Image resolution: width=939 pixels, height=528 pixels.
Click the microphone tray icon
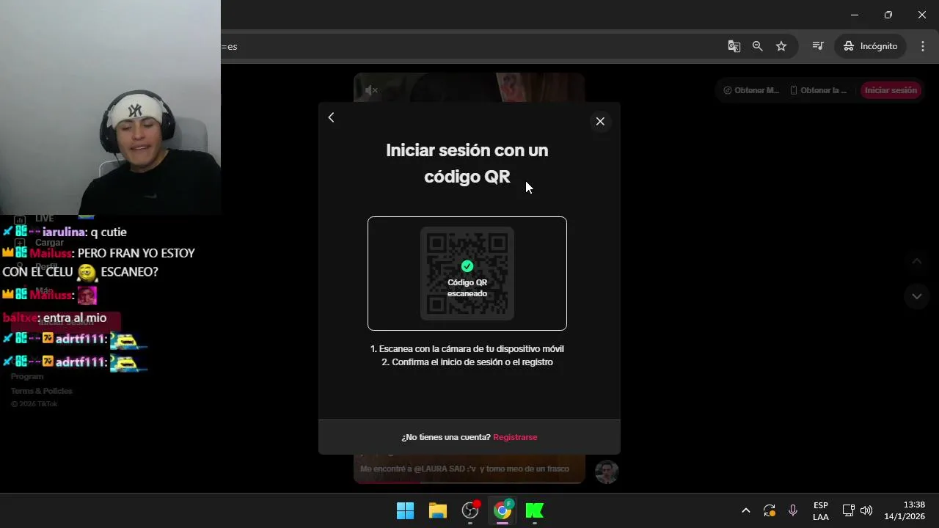point(792,510)
